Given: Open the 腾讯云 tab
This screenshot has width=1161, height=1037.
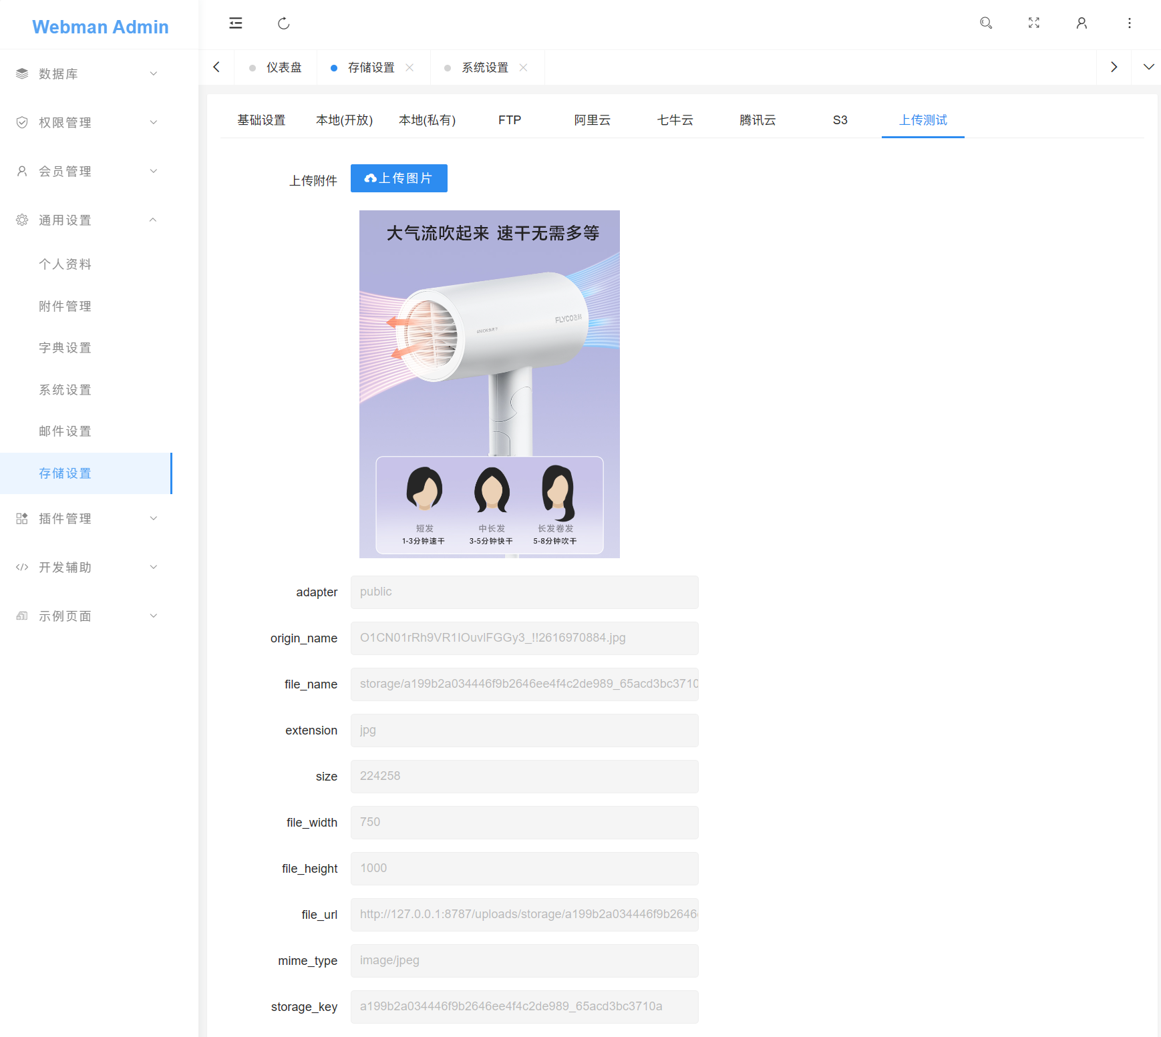Looking at the screenshot, I should (758, 120).
